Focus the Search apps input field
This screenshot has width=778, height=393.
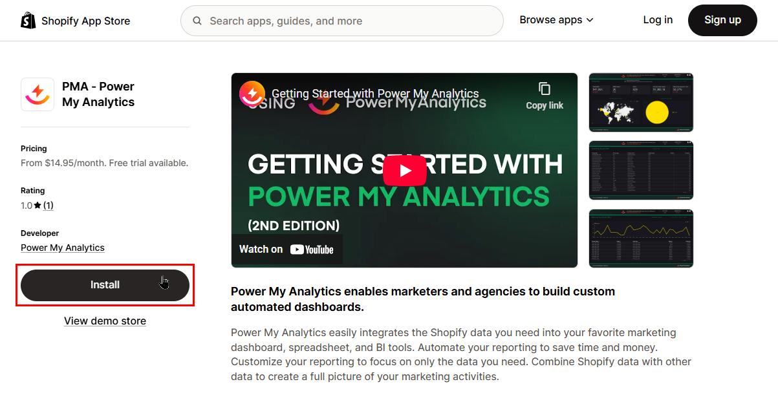point(349,21)
